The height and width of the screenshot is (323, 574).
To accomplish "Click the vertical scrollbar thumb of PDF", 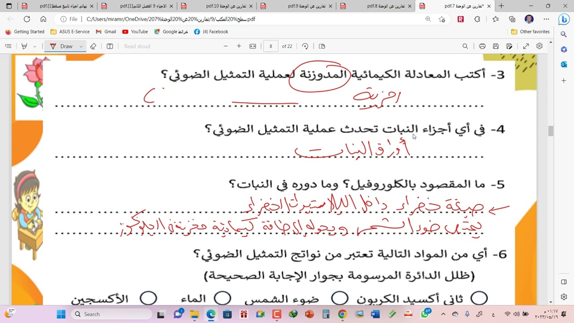I will 551,131.
